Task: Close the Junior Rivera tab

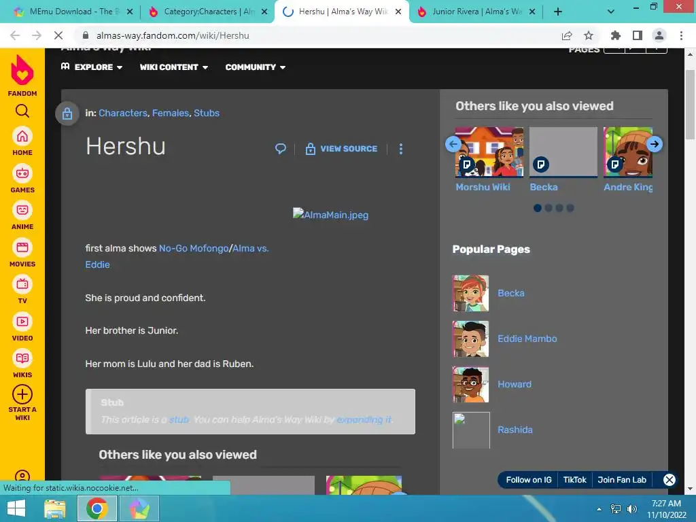Action: [x=532, y=12]
